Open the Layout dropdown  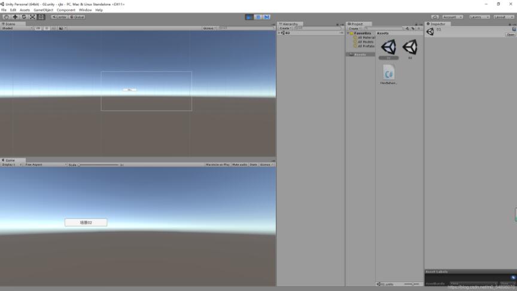point(503,17)
